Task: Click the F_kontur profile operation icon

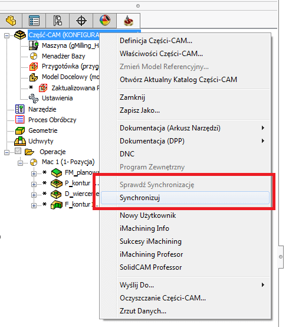Action: 57,205
